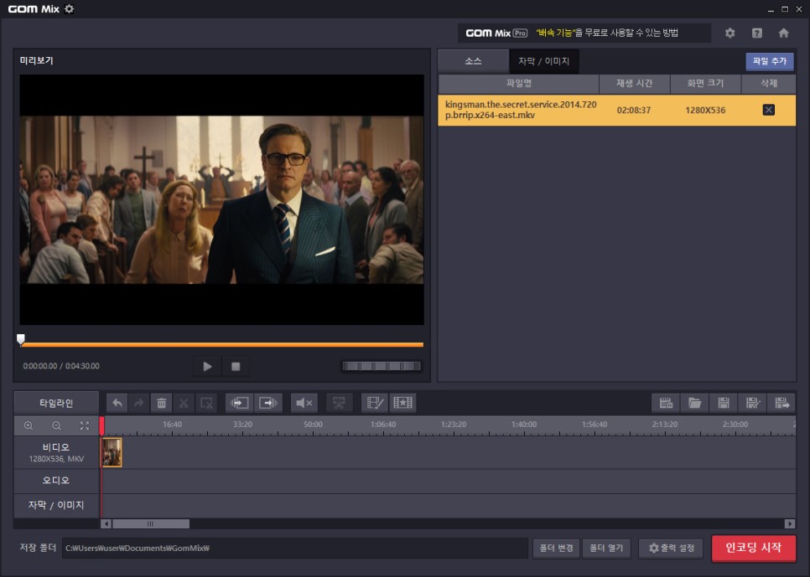This screenshot has height=577, width=810.
Task: Click 폴더 열기 to open folder
Action: coord(606,548)
